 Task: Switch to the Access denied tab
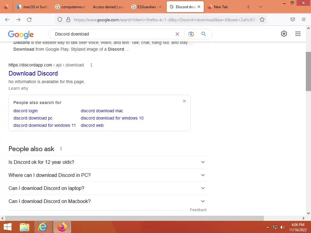coord(108,7)
